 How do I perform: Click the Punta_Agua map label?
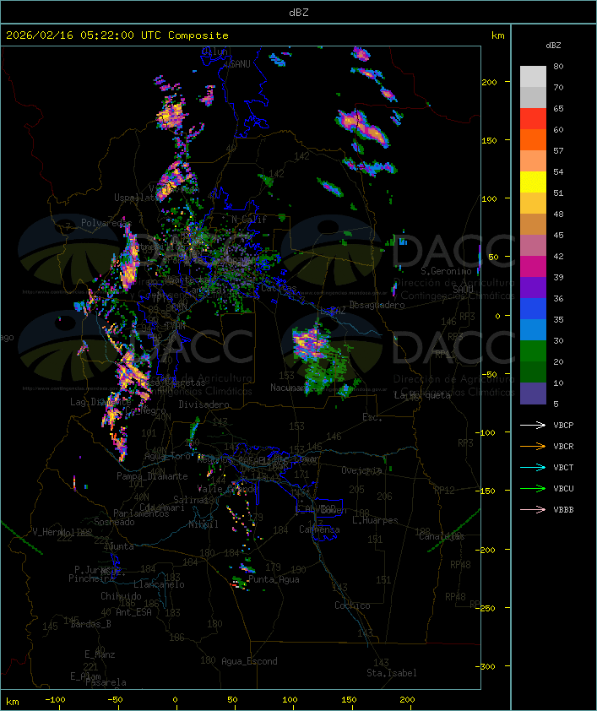274,579
